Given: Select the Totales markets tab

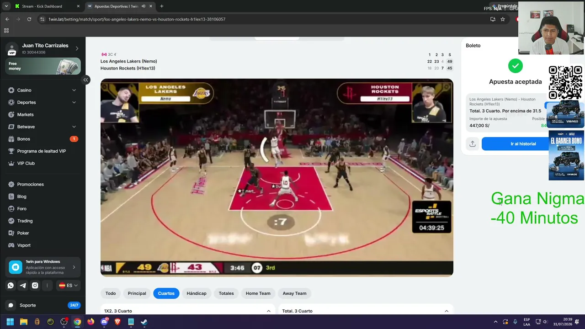Looking at the screenshot, I should 226,293.
